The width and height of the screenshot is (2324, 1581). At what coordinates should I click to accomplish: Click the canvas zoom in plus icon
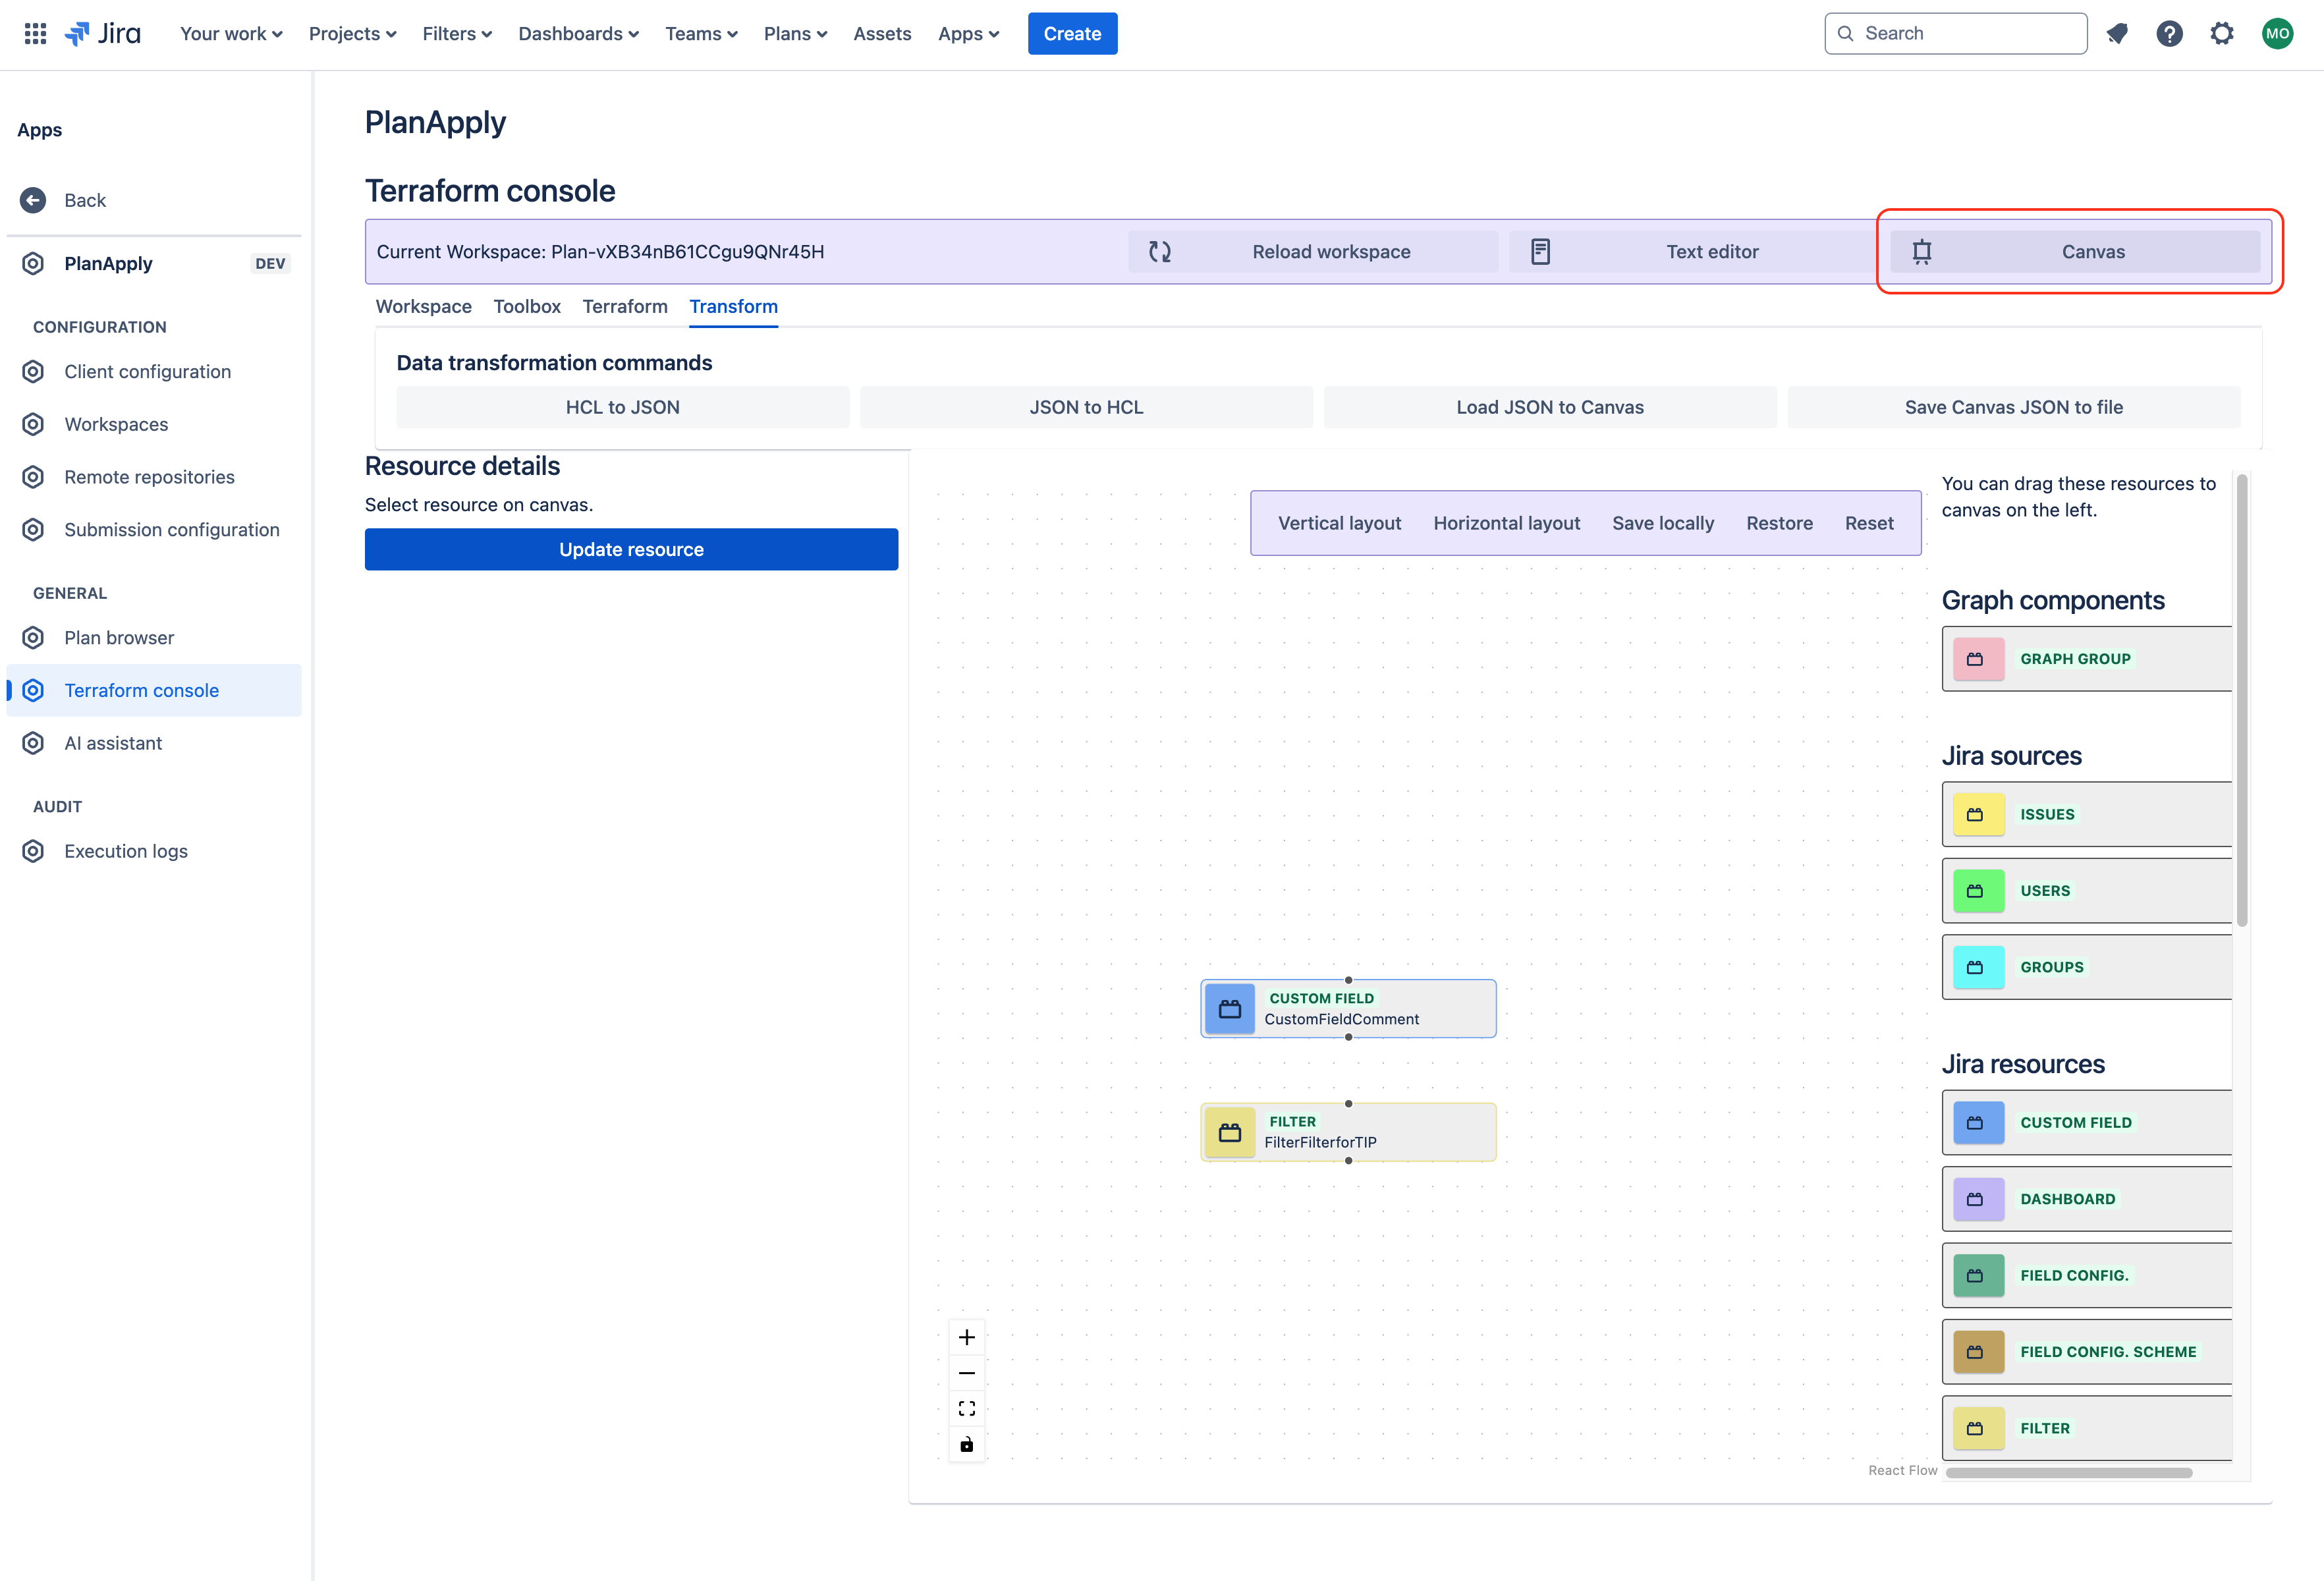point(966,1337)
